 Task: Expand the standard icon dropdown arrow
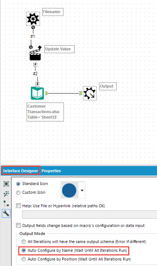pyautogui.click(x=82, y=190)
